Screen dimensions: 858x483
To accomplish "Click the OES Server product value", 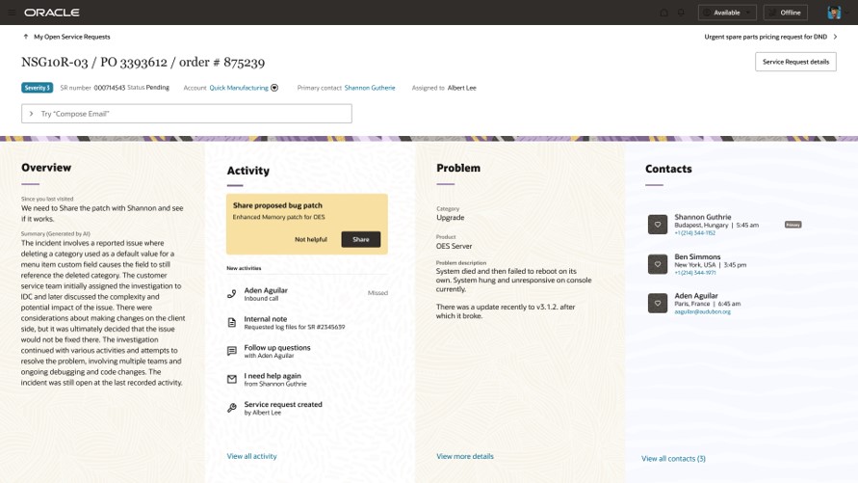I will (454, 246).
